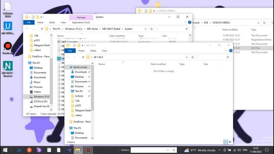The image size is (274, 154).
Task: Open Help in the System window
Action: 190,22
